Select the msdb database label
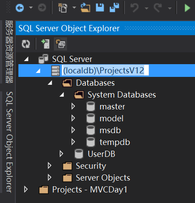 click(x=110, y=130)
